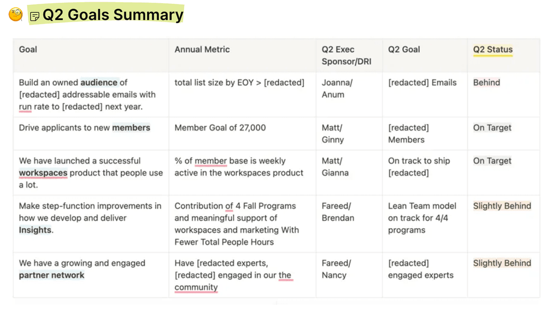Screen dimensions: 550x317
Task: Click the Fareed/Nancy sponsor cell
Action: pos(336,269)
